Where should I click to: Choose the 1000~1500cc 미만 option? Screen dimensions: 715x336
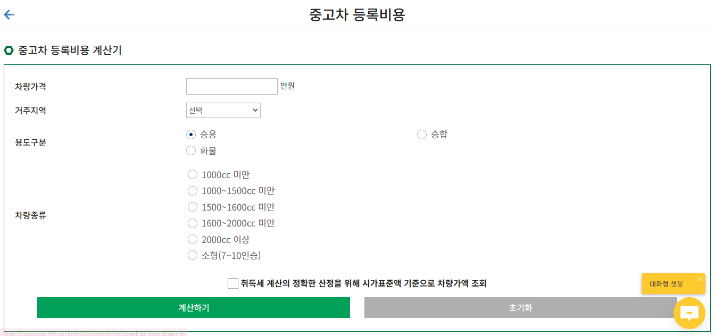click(193, 191)
